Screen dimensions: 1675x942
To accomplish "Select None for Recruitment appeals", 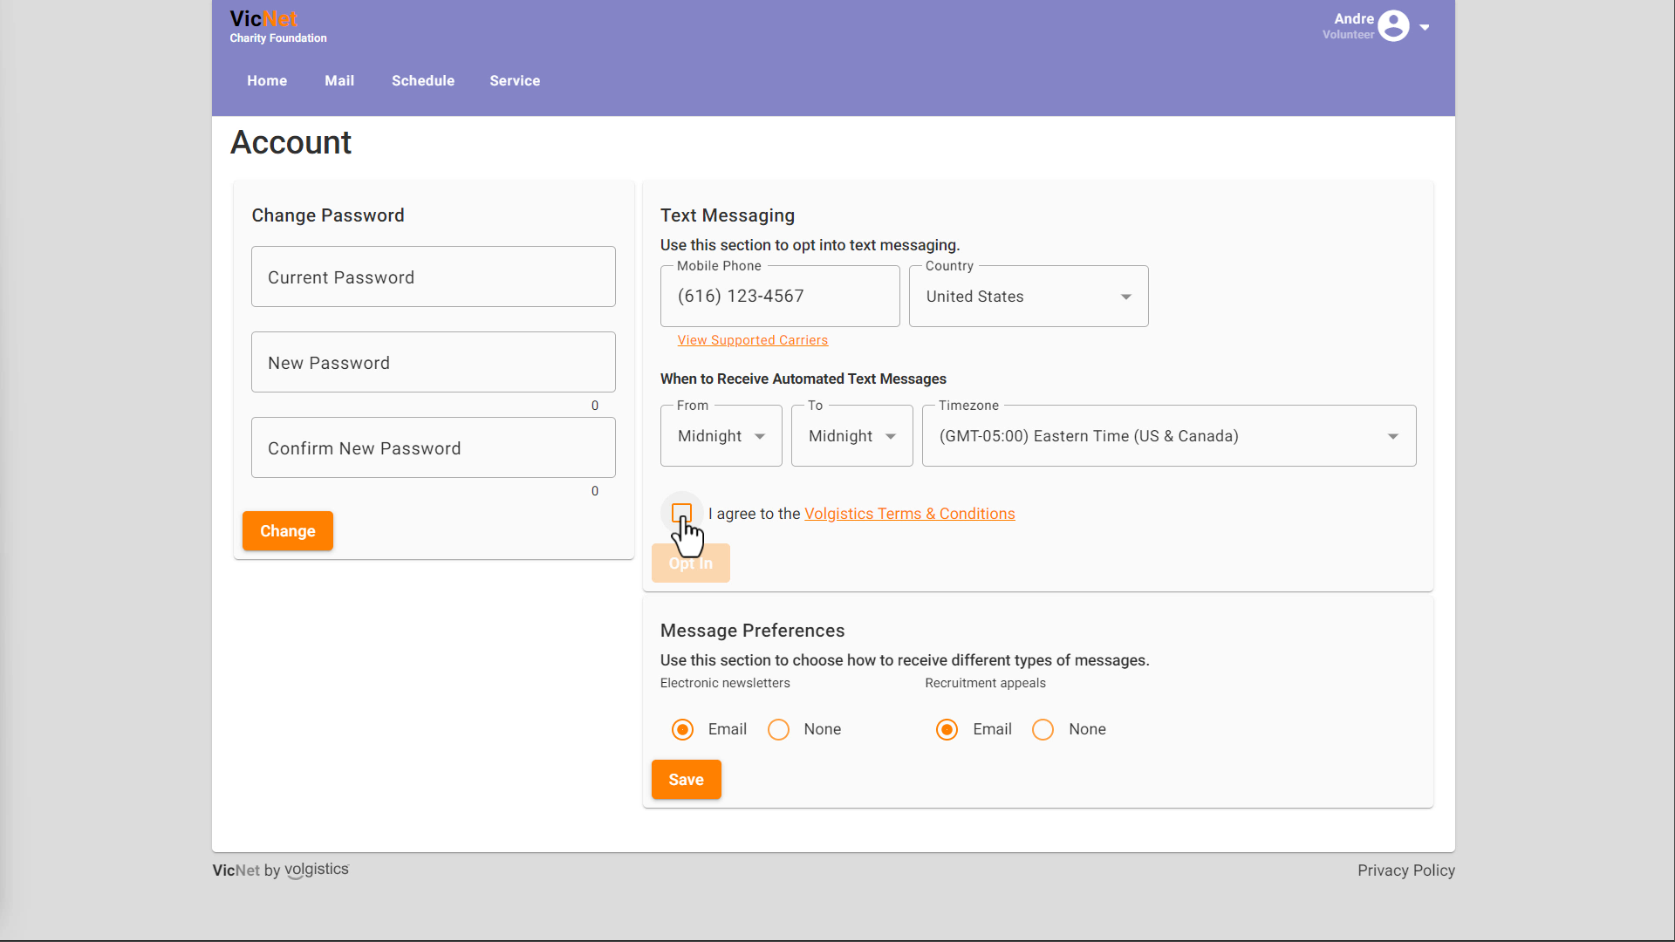I will click(x=1043, y=729).
